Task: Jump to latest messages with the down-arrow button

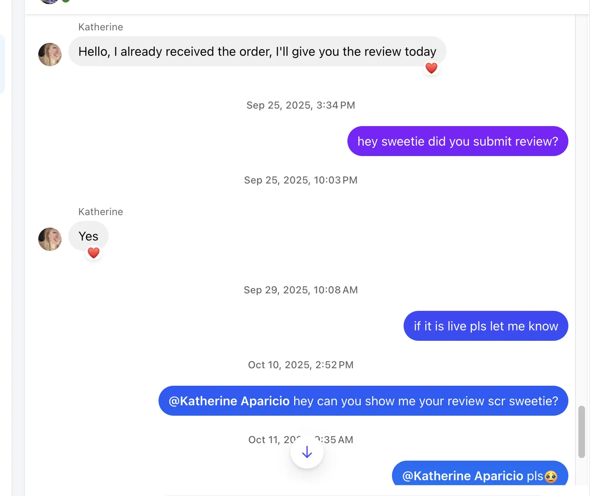Action: pyautogui.click(x=307, y=452)
